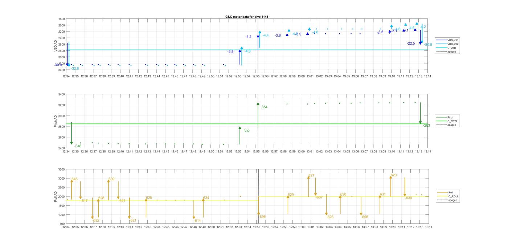Click the '634' roll data label
This screenshot has width=508, height=251.
click(x=206, y=198)
